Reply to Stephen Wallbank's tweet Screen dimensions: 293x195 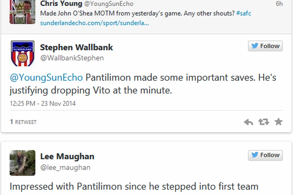[248, 122]
